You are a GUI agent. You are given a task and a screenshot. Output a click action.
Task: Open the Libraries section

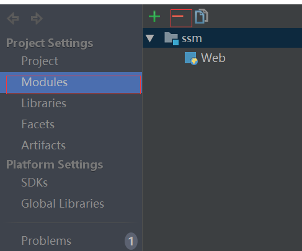[44, 103]
